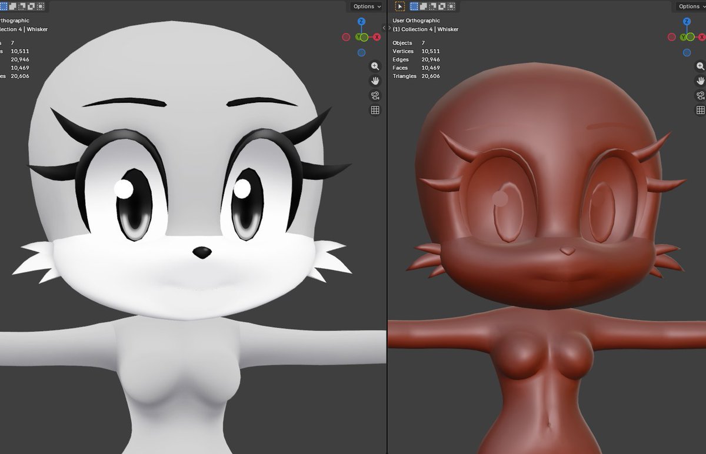
Task: Click negative Z blue circle on right gizmo
Action: point(687,52)
